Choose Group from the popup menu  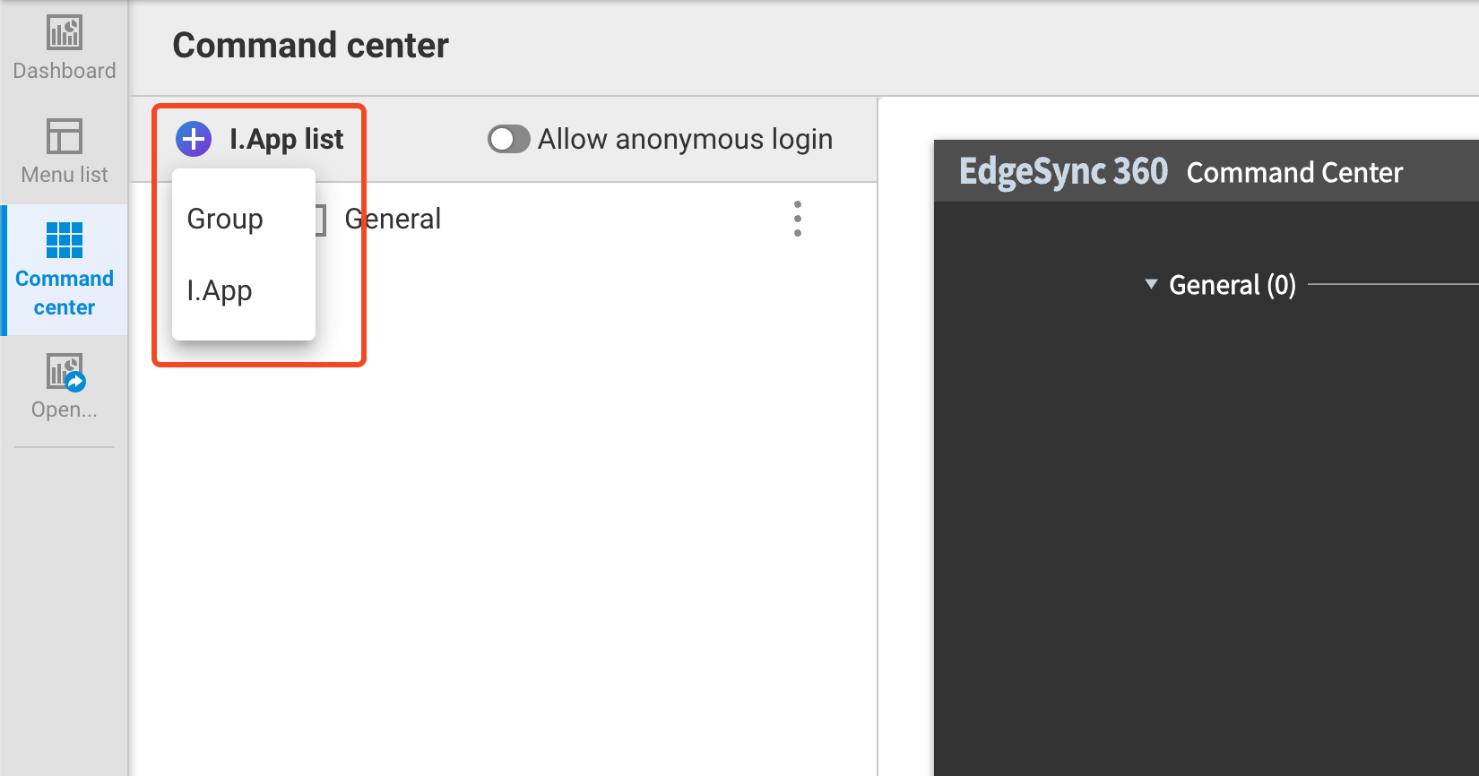click(x=225, y=219)
